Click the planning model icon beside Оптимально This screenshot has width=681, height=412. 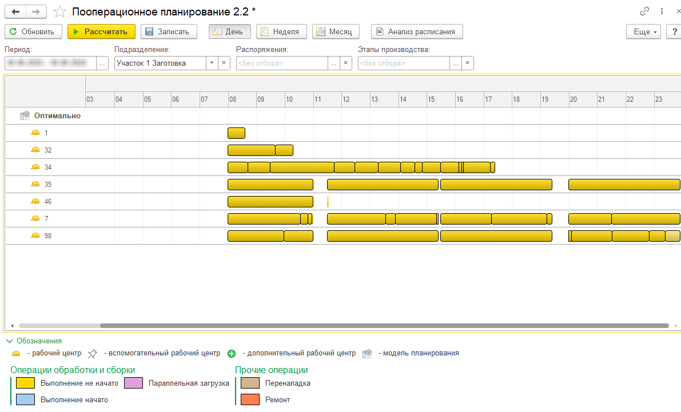25,115
